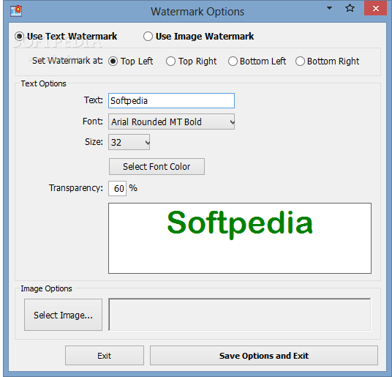Click the Text Options group label
392x377 pixels.
[x=43, y=83]
